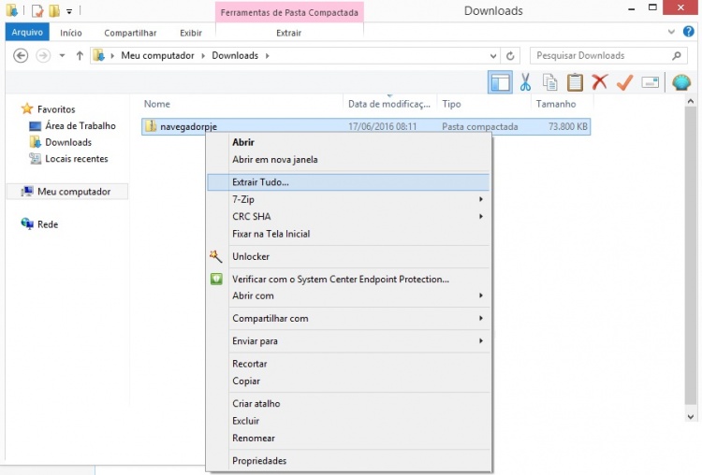Select Extrair Tudo in context menu

tap(260, 181)
